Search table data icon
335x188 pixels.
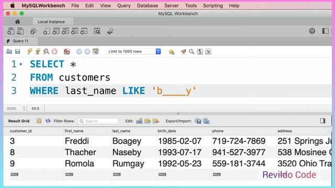[97, 31]
